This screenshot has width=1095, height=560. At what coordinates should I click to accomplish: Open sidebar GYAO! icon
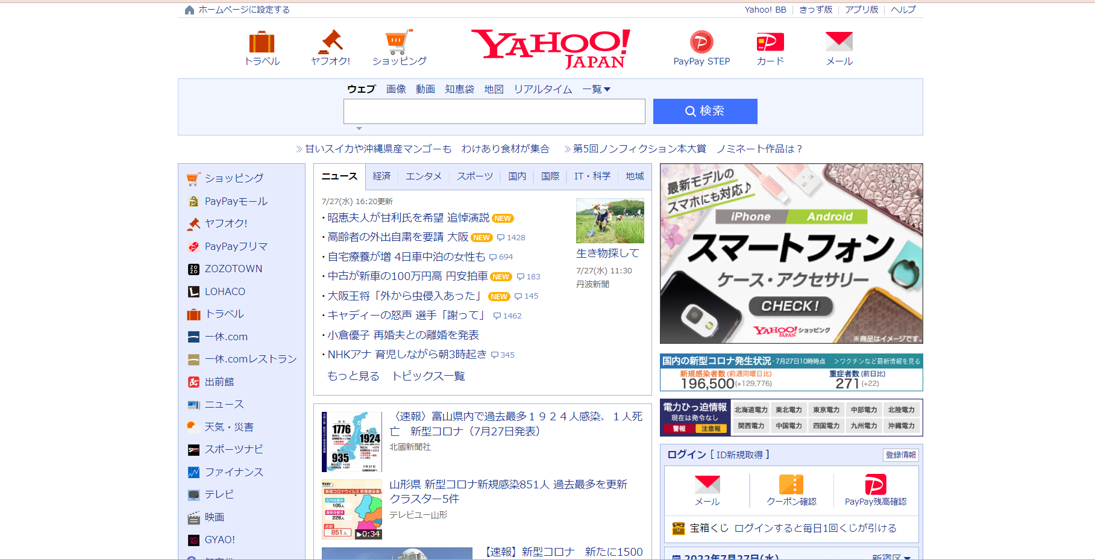(x=193, y=540)
